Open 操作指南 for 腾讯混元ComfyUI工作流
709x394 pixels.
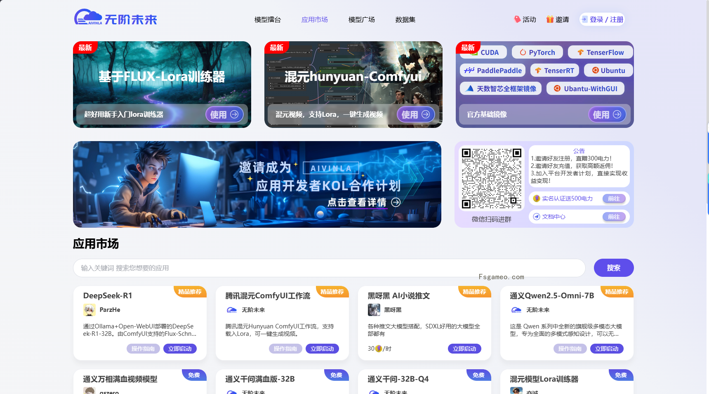[x=285, y=349]
